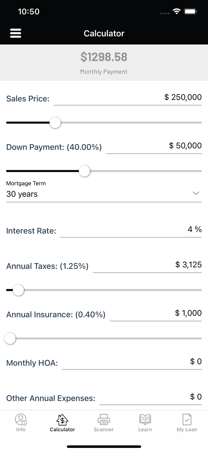Image resolution: width=208 pixels, height=452 pixels.
Task: Click the Down Payment slider knob
Action: pyautogui.click(x=84, y=171)
